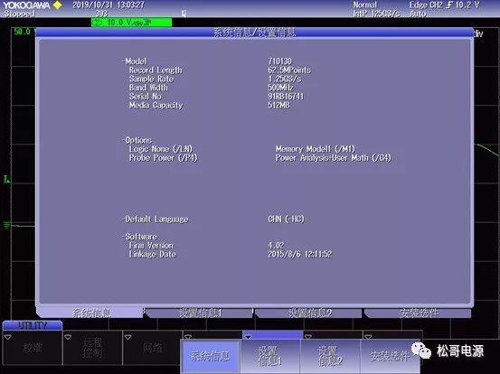Image resolution: width=500 pixels, height=374 pixels.
Task: Switch to the 设置信息2 tab in the dialog
Action: coord(309,313)
